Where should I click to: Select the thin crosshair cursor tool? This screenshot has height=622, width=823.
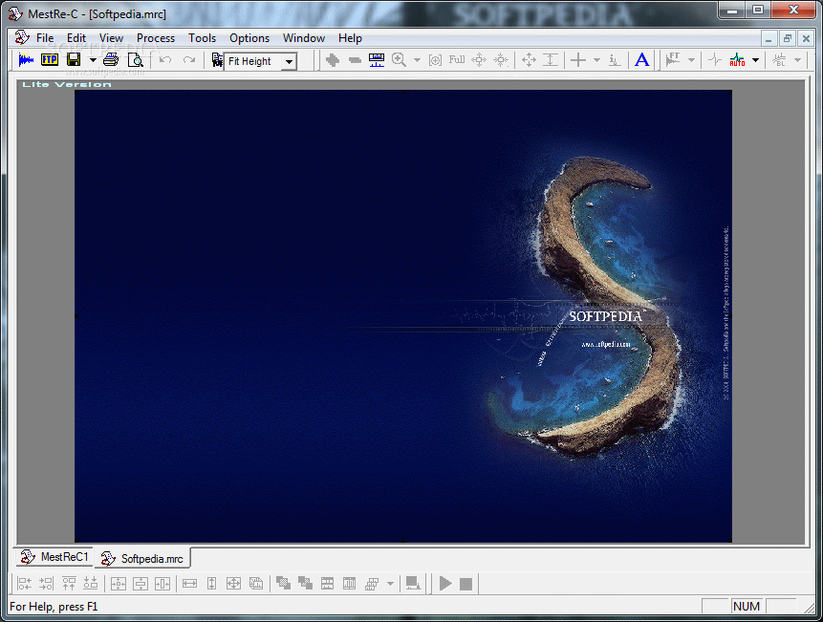click(578, 60)
